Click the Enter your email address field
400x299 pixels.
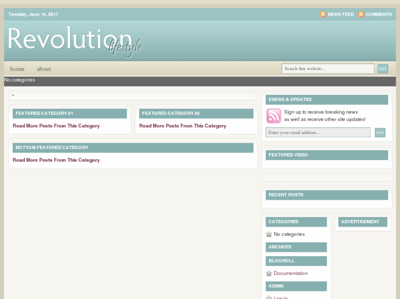[x=318, y=132]
